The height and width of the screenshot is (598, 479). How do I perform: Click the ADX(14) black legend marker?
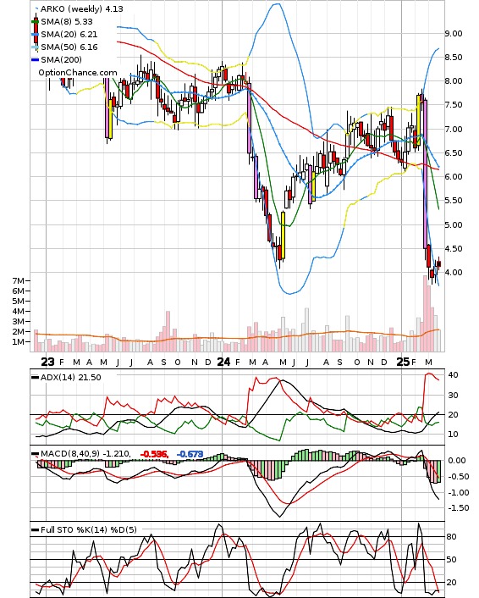click(35, 378)
